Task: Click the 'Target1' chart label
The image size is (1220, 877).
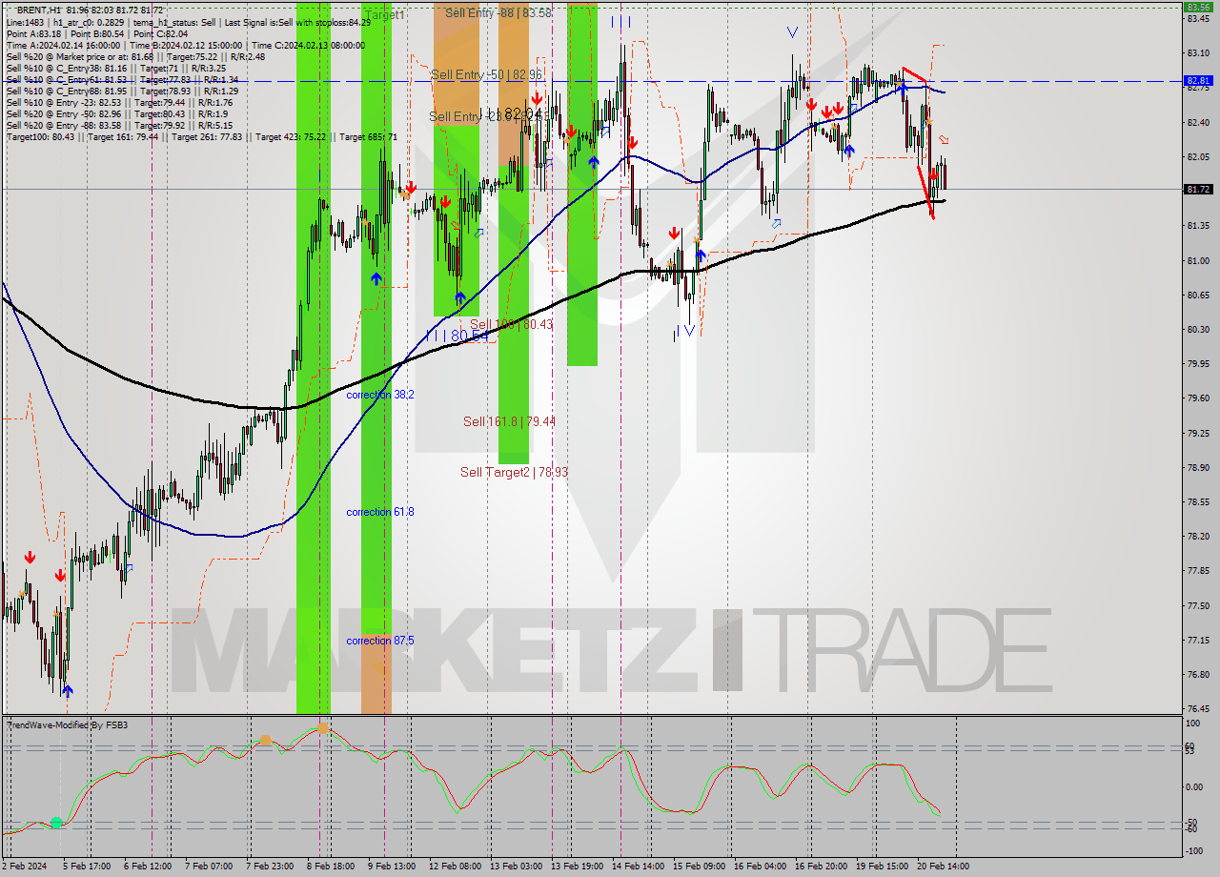Action: coord(384,15)
